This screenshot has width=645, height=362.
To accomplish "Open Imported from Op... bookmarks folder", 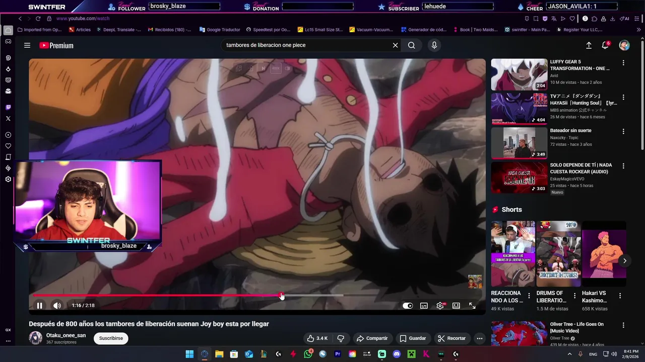I will click(x=39, y=30).
